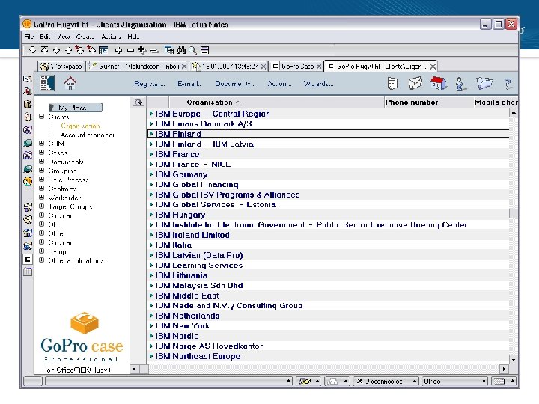Click the new document page icon in action bar

coord(392,84)
